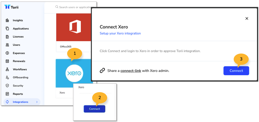Select Security in sidebar
Screen dimensions: 259x122
tap(18, 86)
